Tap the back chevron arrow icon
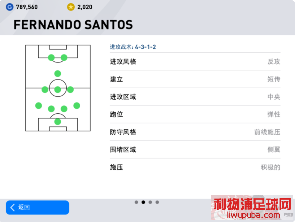This screenshot has width=295, height=222. point(12,208)
